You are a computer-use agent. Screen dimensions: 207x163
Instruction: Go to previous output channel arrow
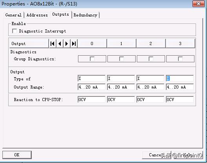tap(60, 43)
